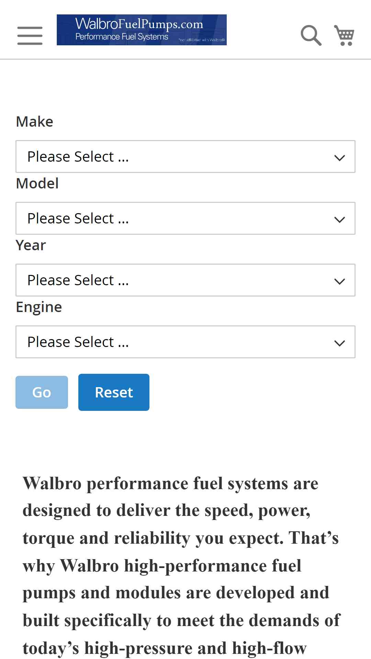Click the Go button
Screen dimensions: 371x659
coord(42,392)
